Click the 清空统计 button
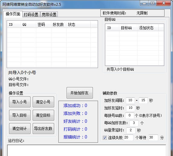The image size is (173, 156). [x=20, y=128]
